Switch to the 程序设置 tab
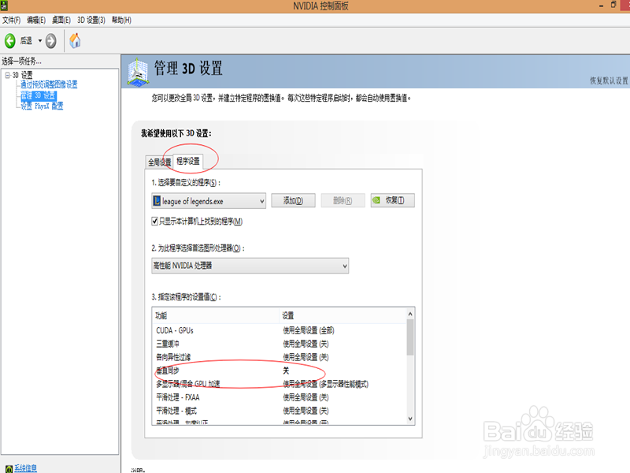 click(x=188, y=162)
